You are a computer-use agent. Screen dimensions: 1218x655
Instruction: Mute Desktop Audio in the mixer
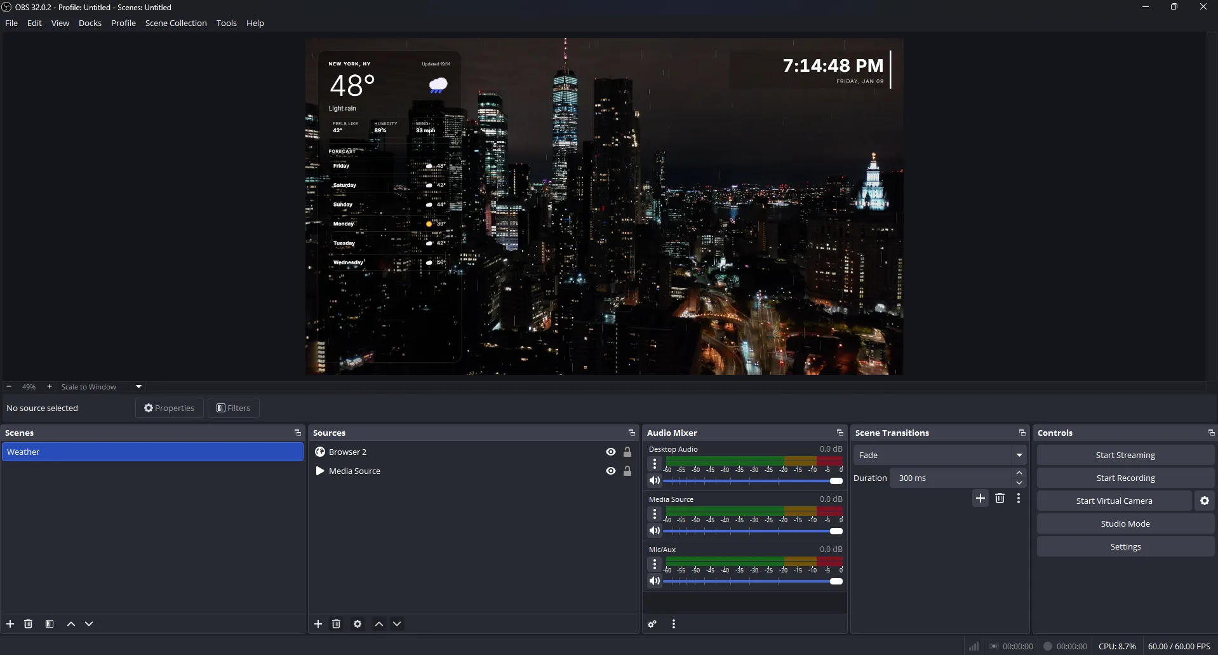(655, 481)
